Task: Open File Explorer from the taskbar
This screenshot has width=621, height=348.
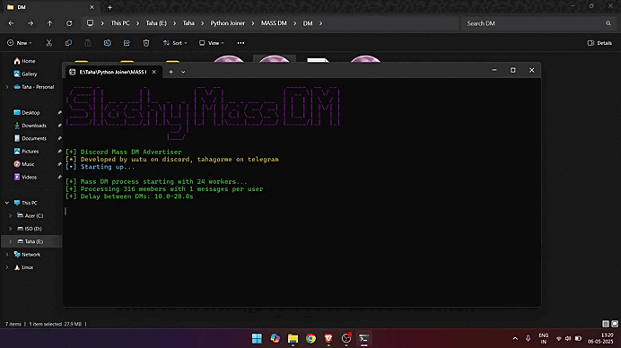Action: point(293,338)
